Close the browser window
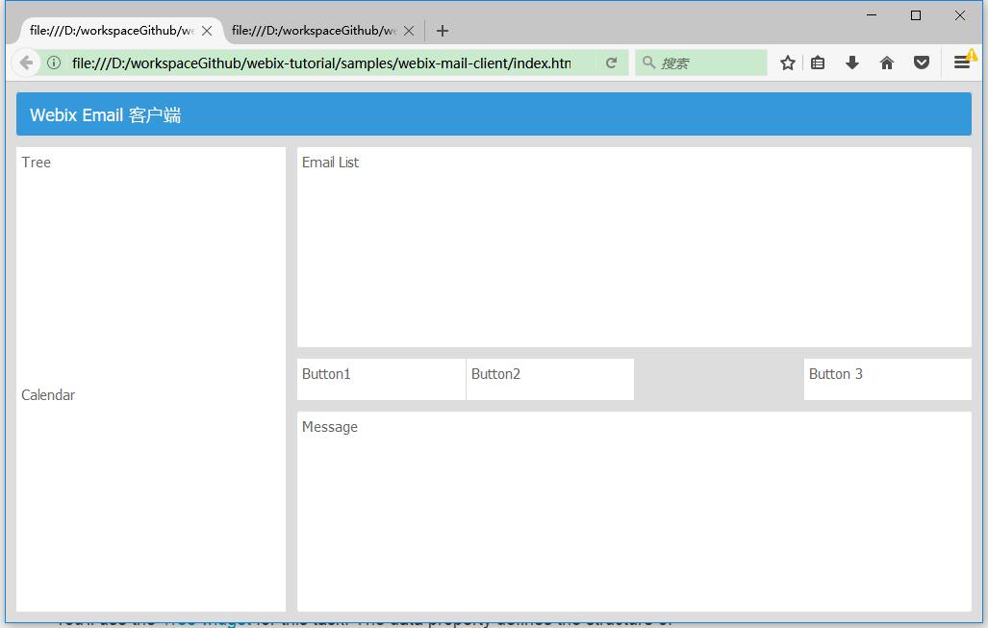 960,15
